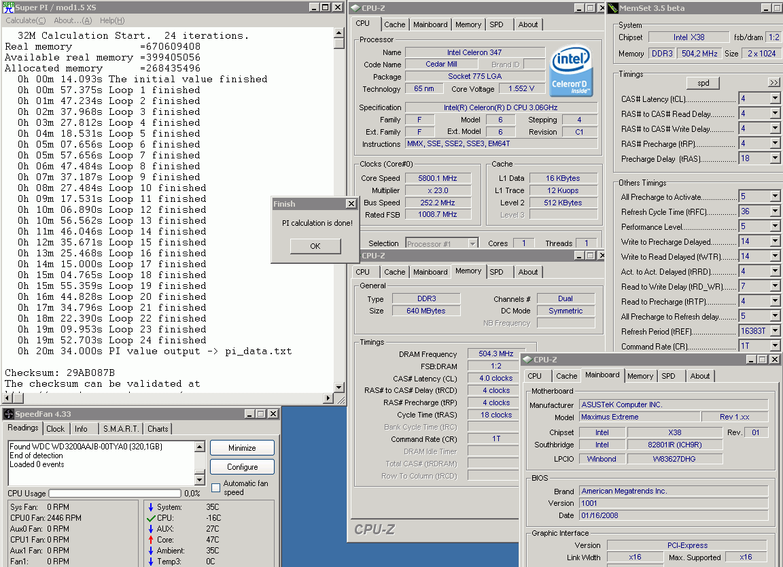Click the System temperature down arrow icon

pos(151,507)
